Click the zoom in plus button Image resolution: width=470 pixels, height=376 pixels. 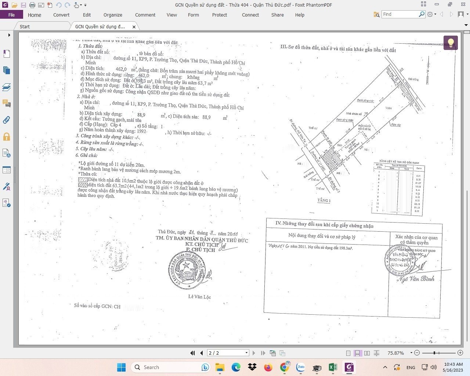pyautogui.click(x=460, y=353)
